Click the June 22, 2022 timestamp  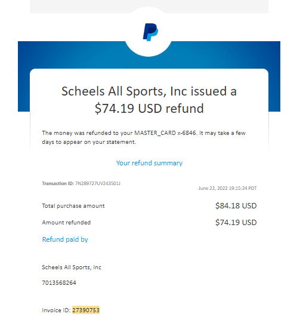tap(228, 188)
